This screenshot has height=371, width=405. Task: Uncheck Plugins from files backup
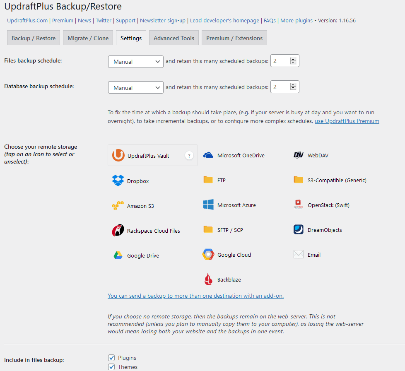click(111, 357)
